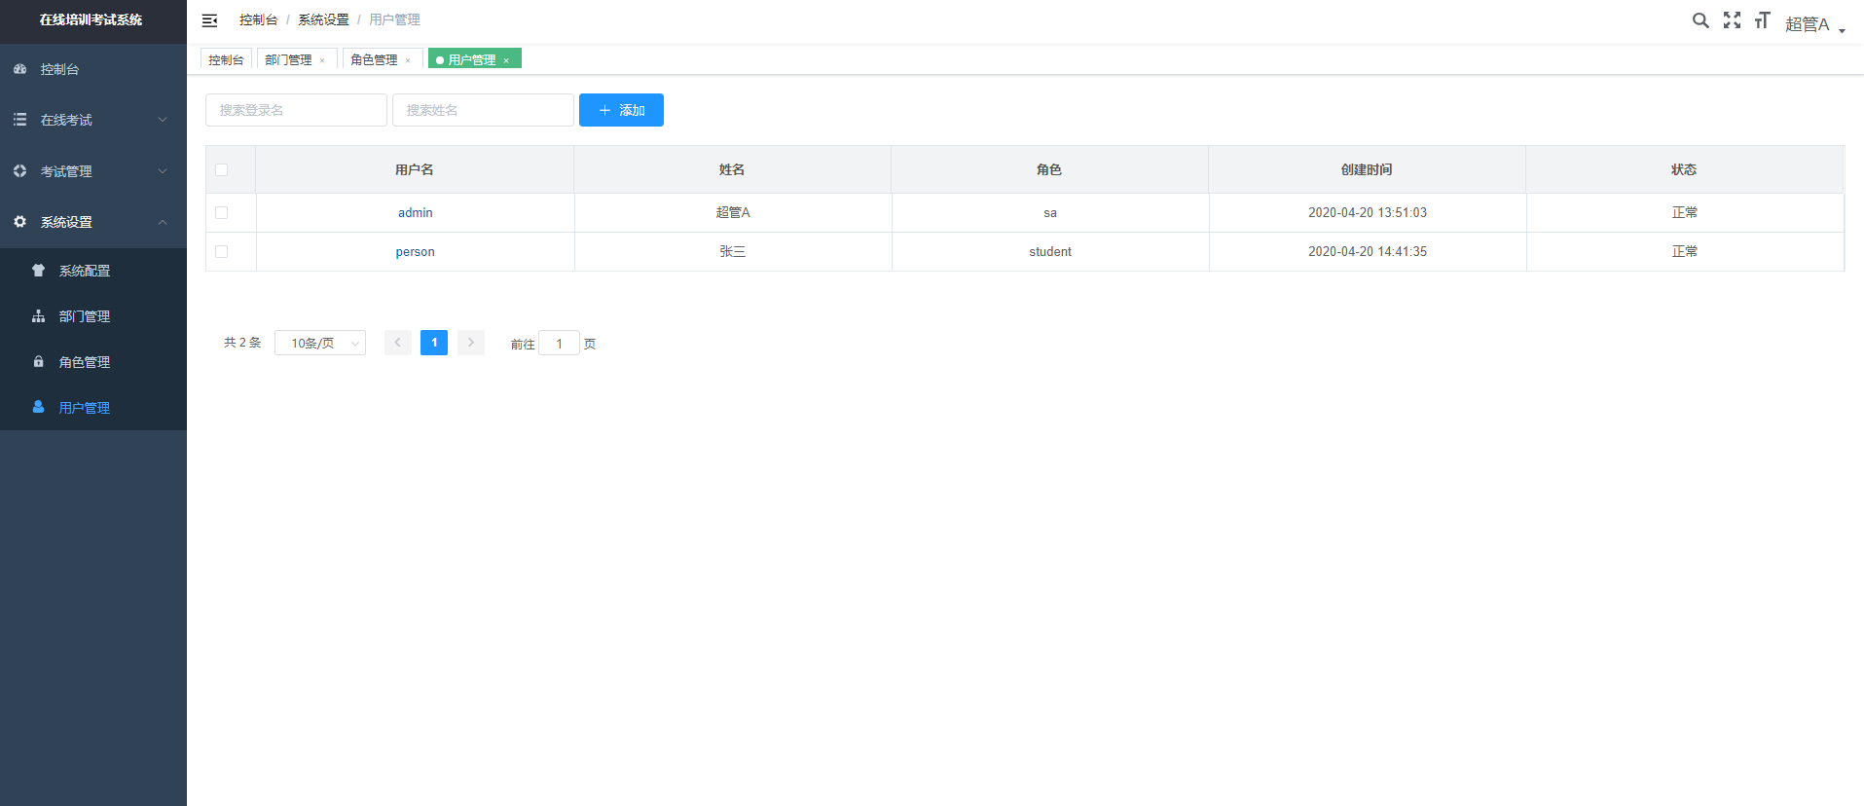Screen dimensions: 1864x806
Task: Select page 1 in pagination
Action: [434, 343]
